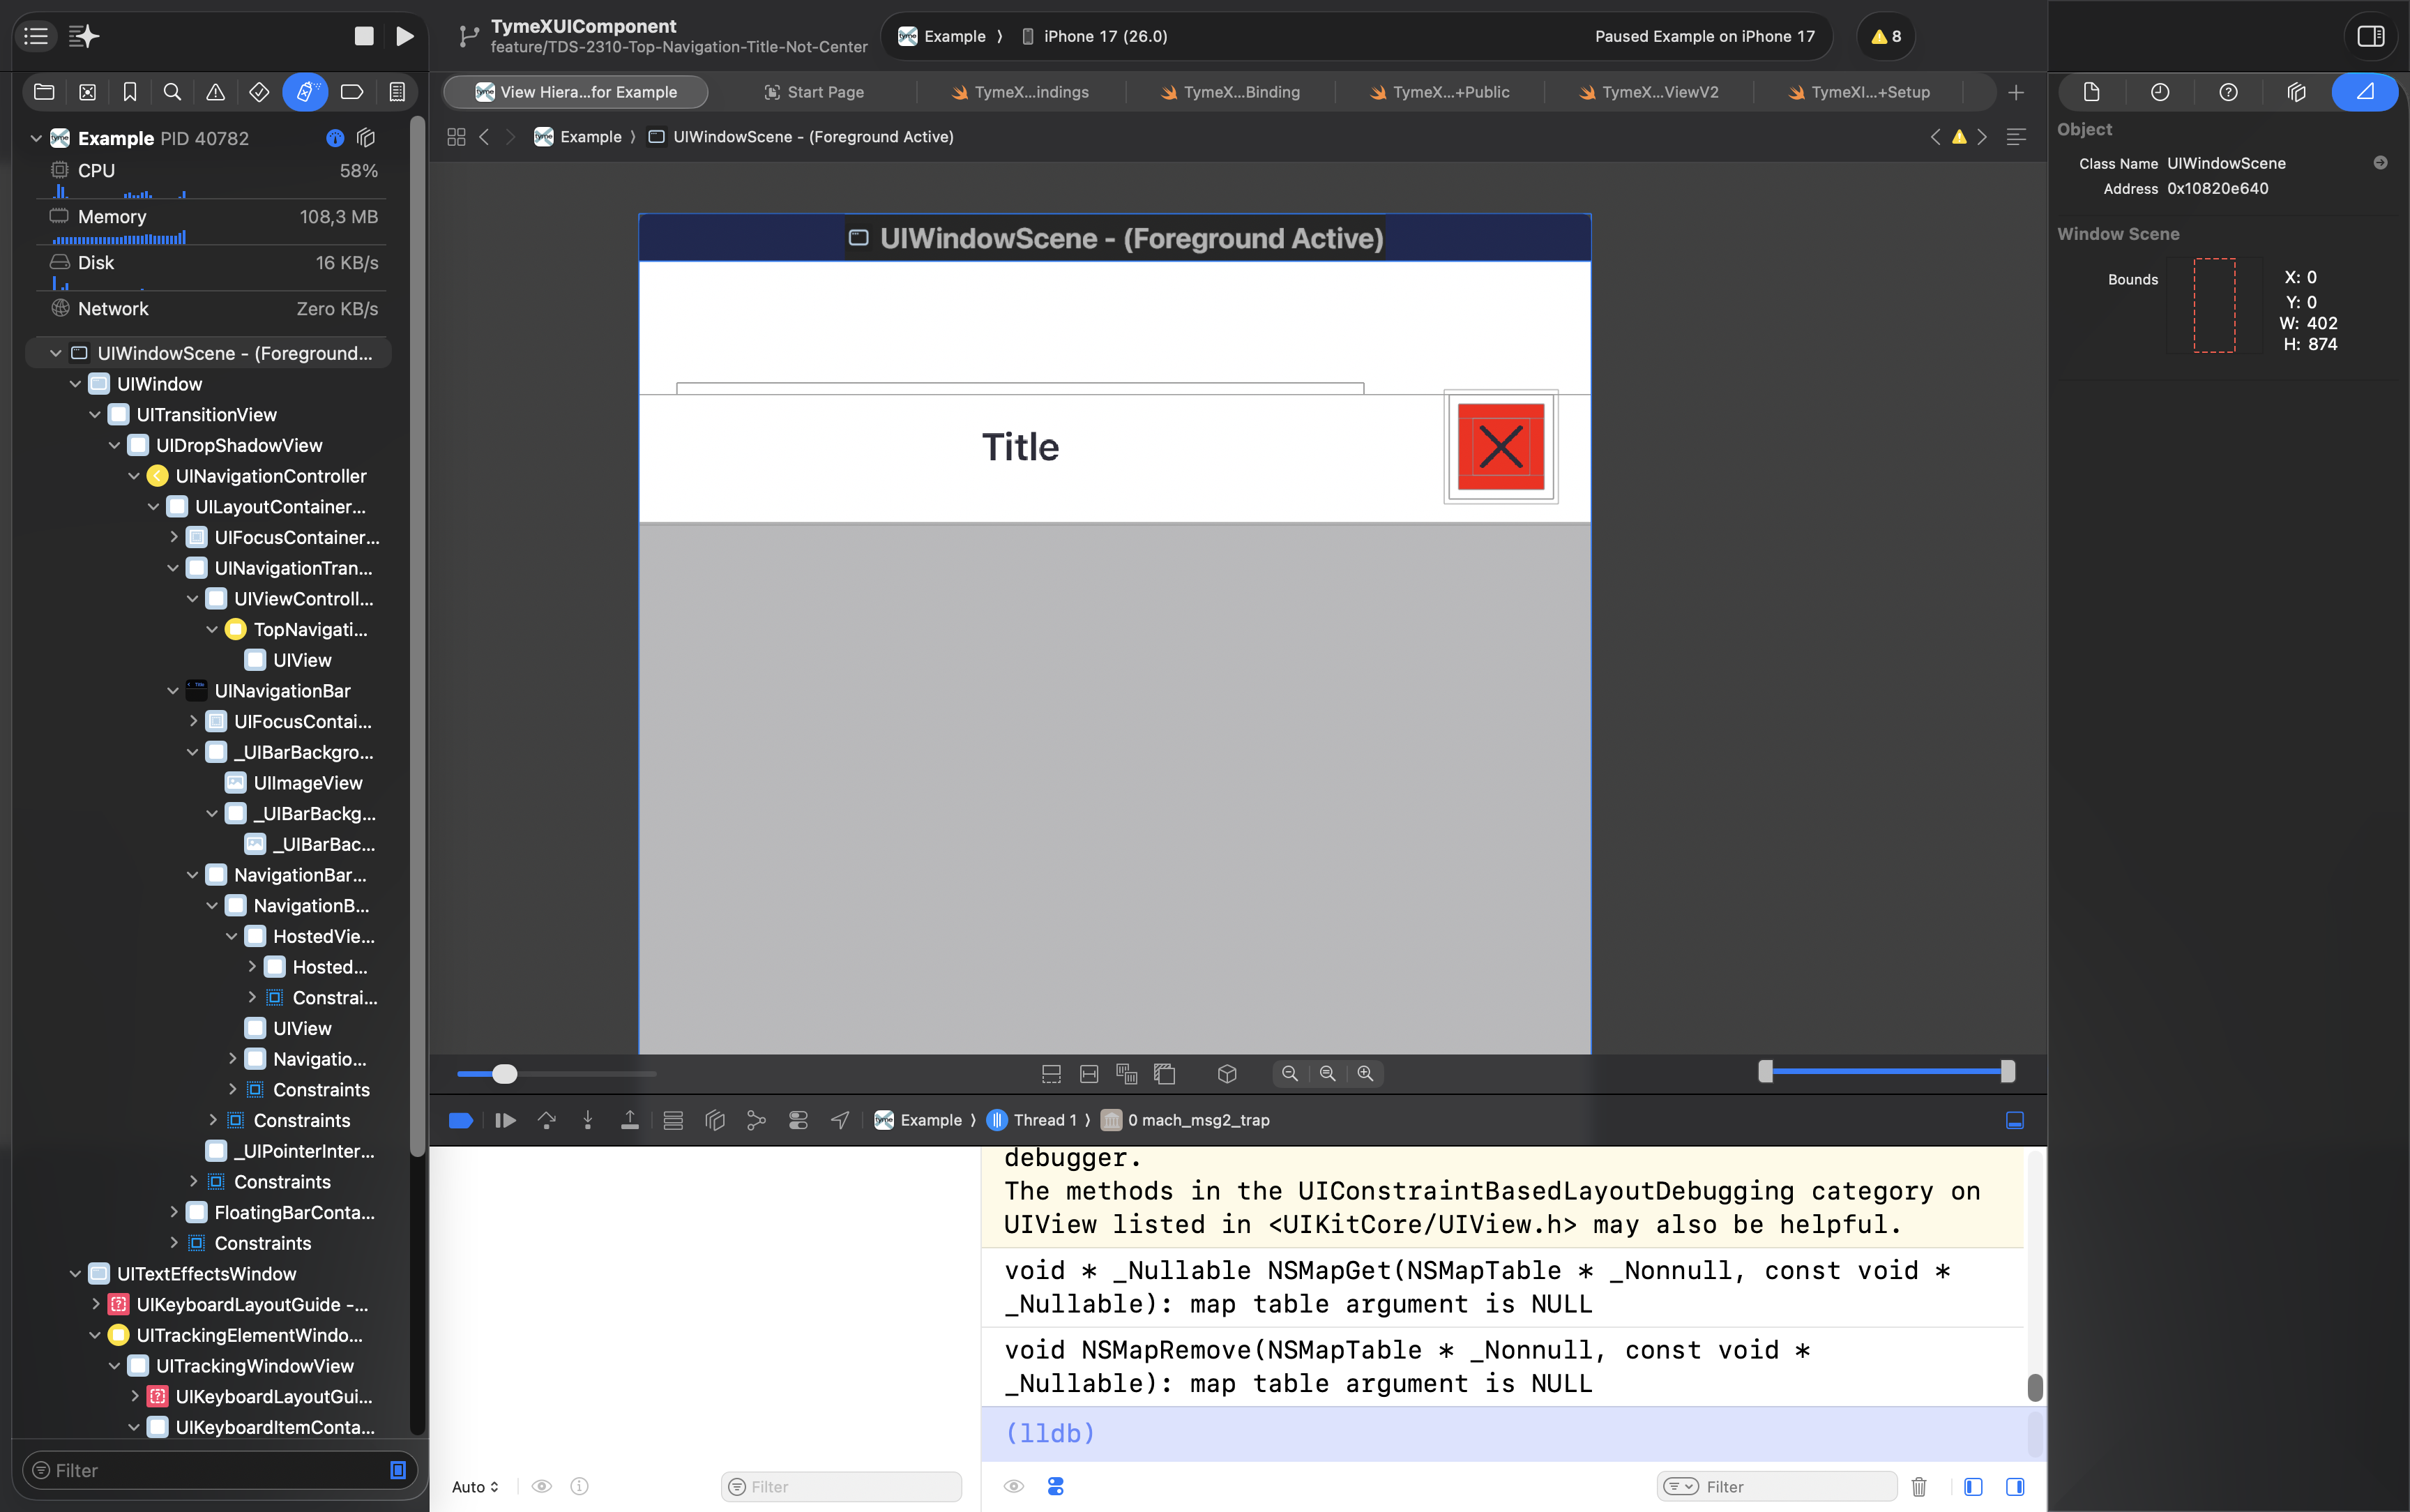Toggle the right inspector panel visibility
Image resolution: width=2410 pixels, height=1512 pixels.
(x=2371, y=36)
